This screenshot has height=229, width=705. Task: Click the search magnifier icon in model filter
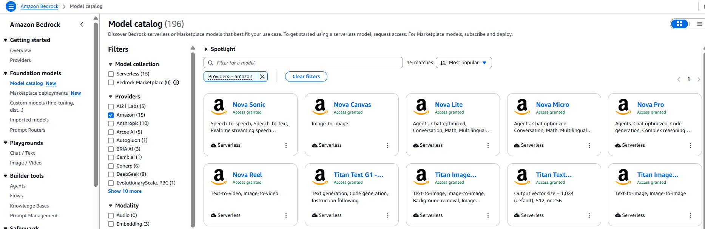pos(211,63)
